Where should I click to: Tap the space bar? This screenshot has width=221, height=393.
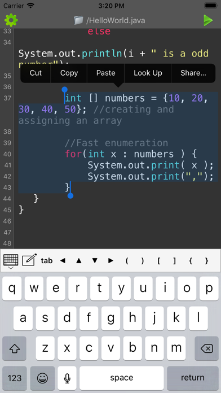coord(122,378)
